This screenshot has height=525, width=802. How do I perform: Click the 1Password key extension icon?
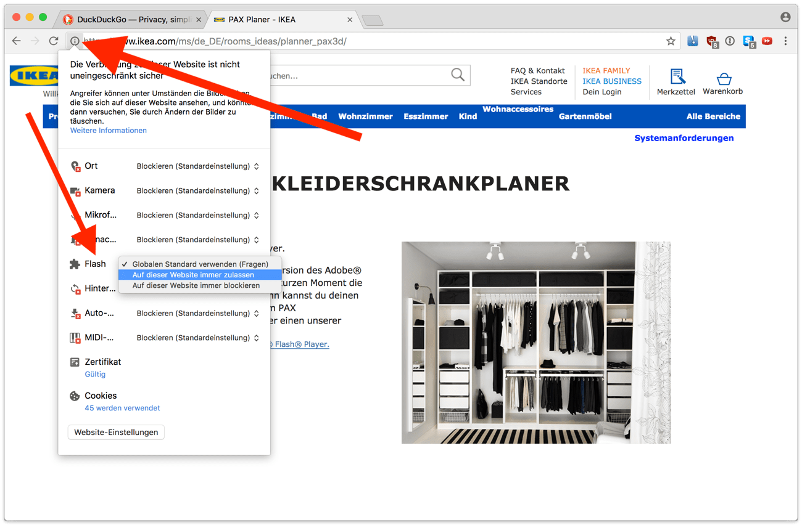click(x=730, y=41)
